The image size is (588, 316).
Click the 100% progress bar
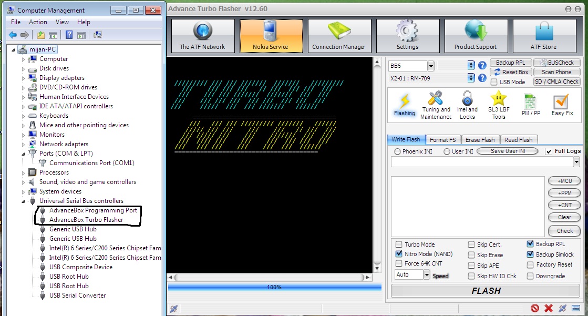(274, 287)
